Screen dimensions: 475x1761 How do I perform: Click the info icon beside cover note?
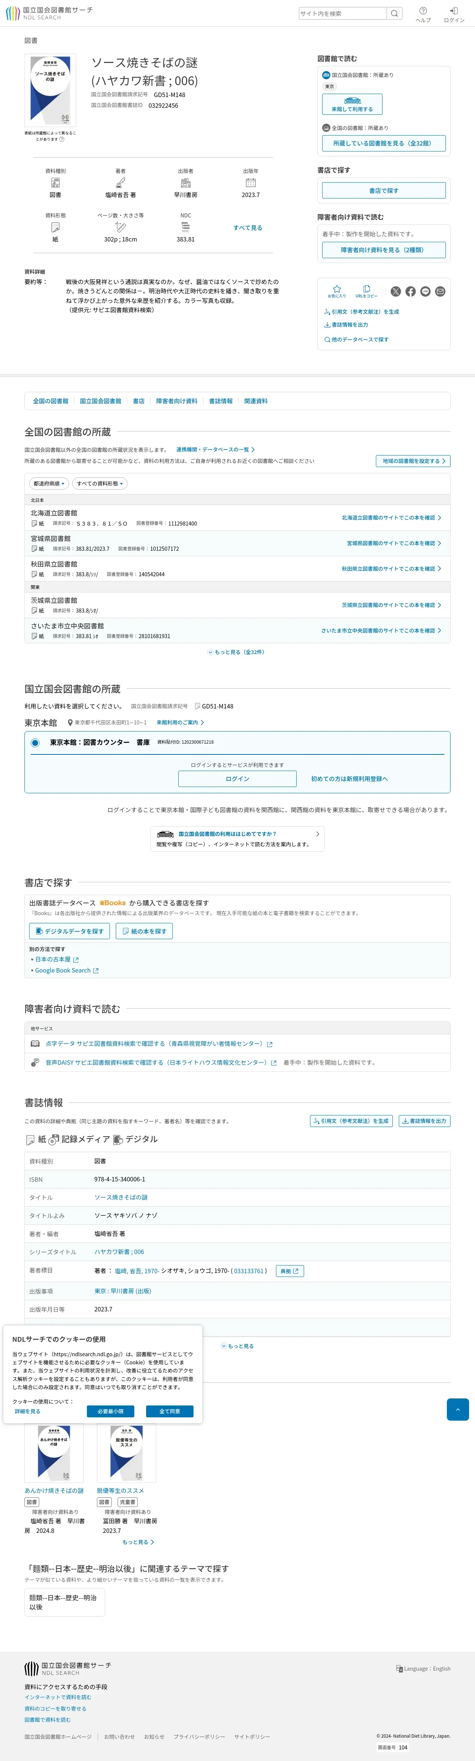pos(62,139)
